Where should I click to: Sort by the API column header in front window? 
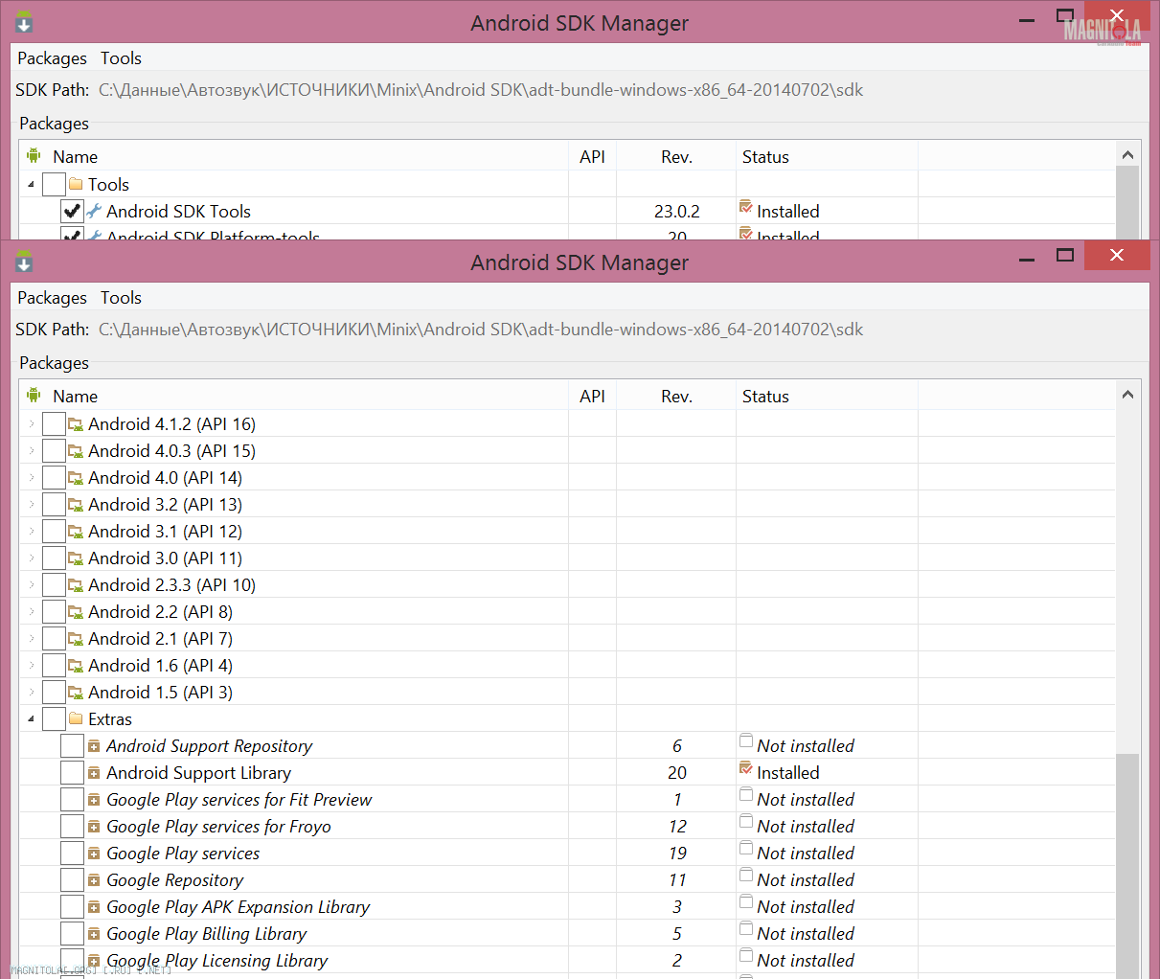coord(592,396)
